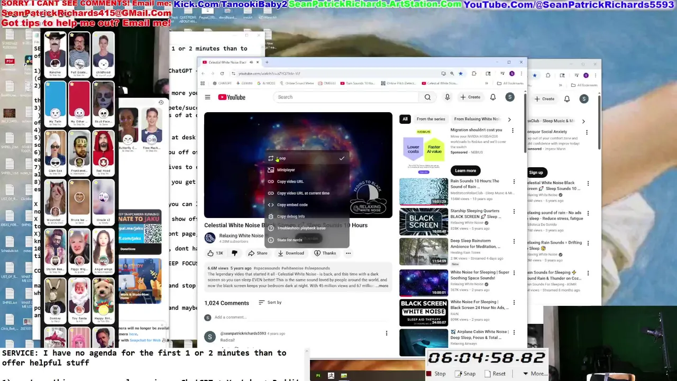
Task: Click the Thanks button under the video
Action: pos(325,253)
